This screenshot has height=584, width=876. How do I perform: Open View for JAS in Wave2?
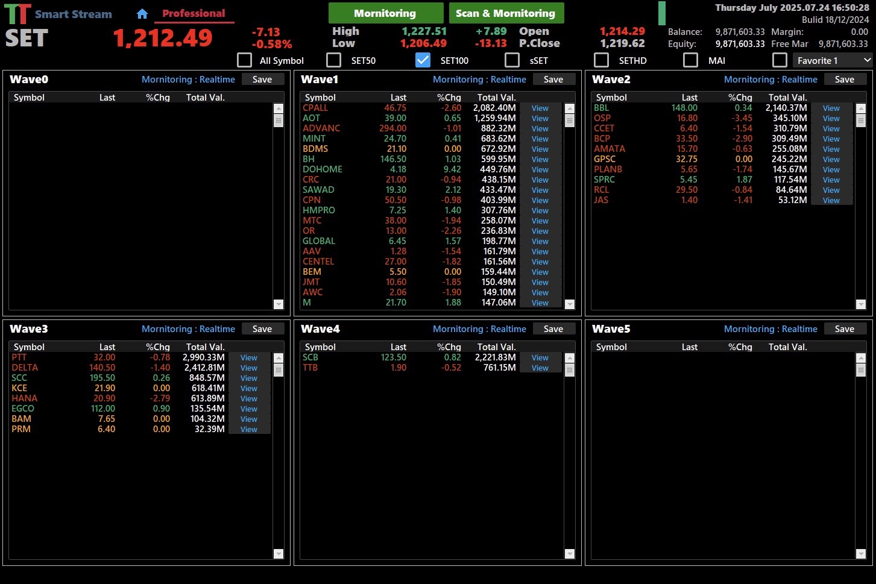coord(831,201)
